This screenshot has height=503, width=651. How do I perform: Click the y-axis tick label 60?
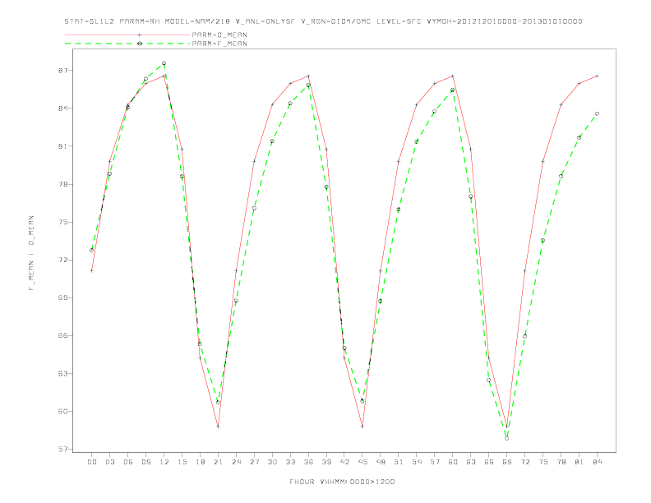click(x=62, y=411)
